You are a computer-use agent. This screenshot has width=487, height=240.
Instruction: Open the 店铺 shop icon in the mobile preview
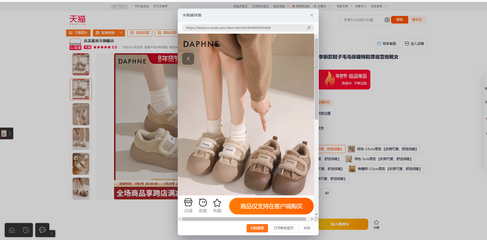188,206
